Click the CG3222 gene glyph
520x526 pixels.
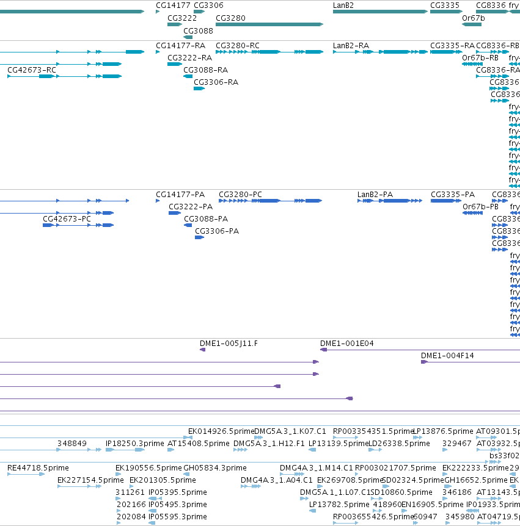coord(175,24)
